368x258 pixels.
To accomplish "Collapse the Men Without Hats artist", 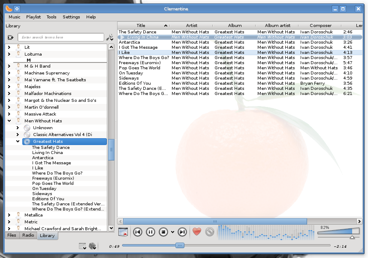I will 9,121.
